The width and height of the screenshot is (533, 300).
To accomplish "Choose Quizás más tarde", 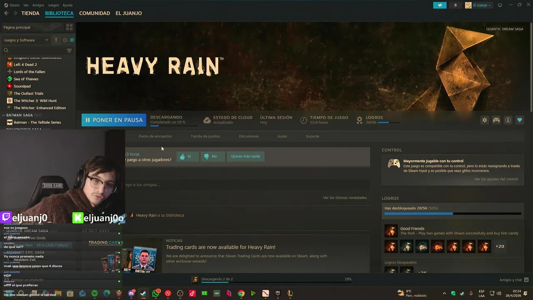I will pyautogui.click(x=246, y=156).
